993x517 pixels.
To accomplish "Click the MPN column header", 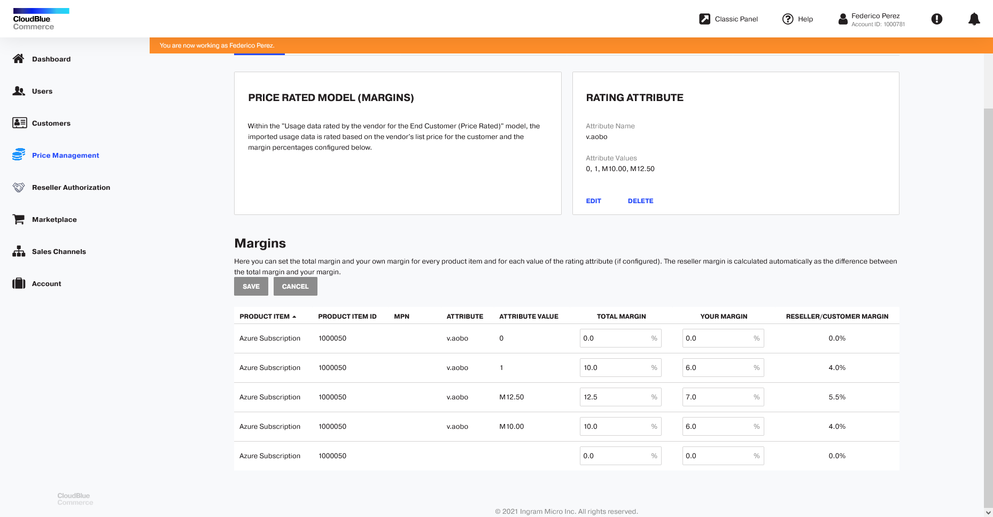I will pyautogui.click(x=402, y=317).
